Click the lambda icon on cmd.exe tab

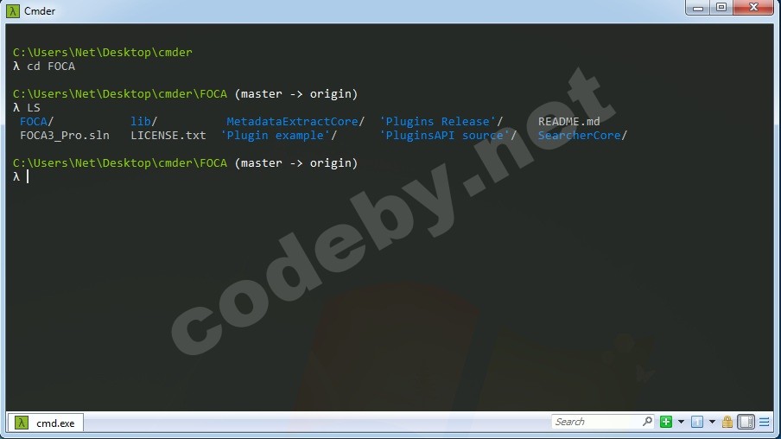click(22, 423)
